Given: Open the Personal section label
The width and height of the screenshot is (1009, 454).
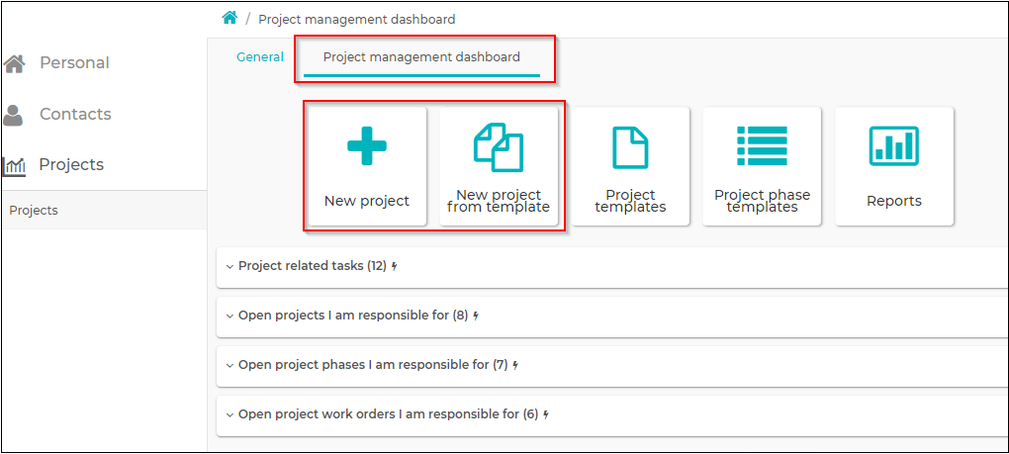Looking at the screenshot, I should 74,63.
